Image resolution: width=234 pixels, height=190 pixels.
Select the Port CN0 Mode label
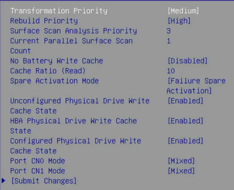tap(37, 161)
